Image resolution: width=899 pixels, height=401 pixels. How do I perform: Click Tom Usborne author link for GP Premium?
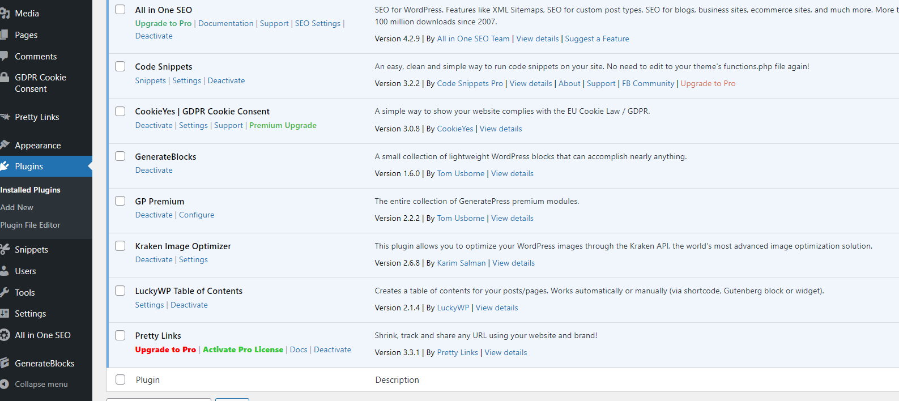[461, 218]
